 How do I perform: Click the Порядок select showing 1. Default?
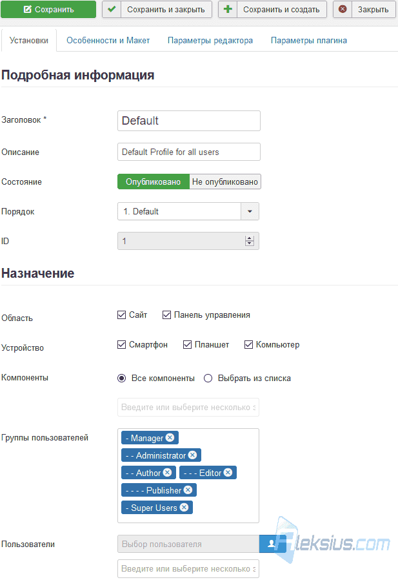(x=188, y=212)
